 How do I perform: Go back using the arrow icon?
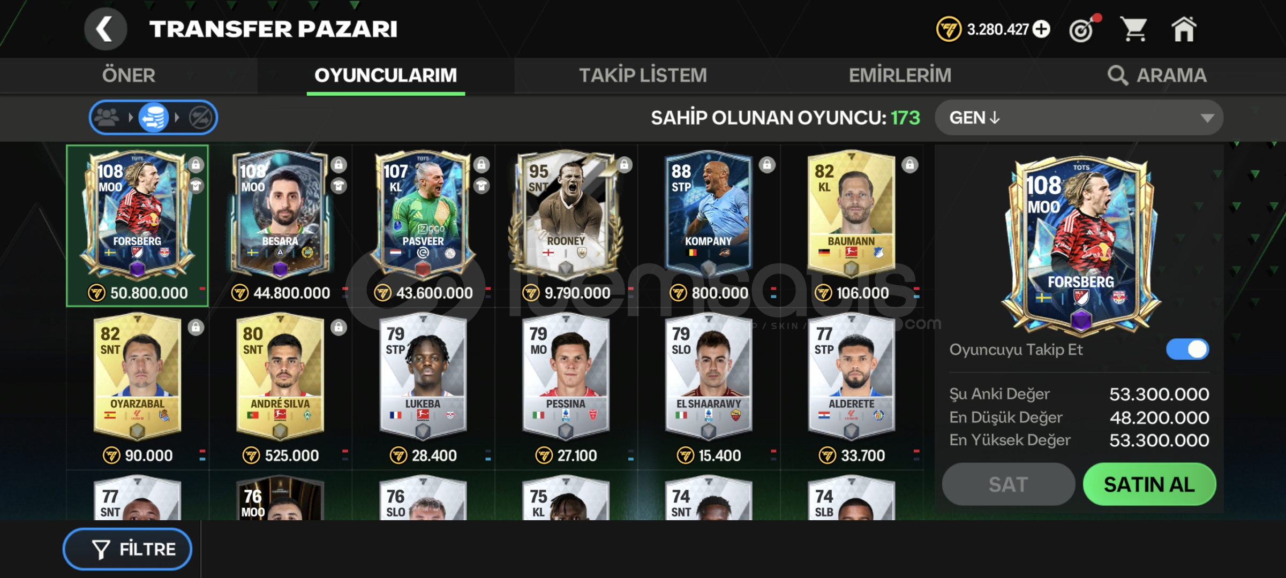tap(106, 29)
